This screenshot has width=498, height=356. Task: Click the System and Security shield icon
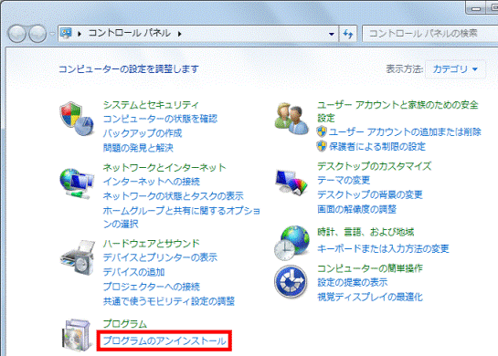(77, 119)
